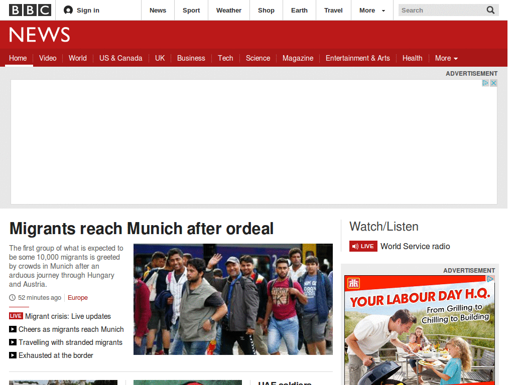Image resolution: width=514 pixels, height=385 pixels.
Task: Open World Service radio link
Action: (415, 246)
